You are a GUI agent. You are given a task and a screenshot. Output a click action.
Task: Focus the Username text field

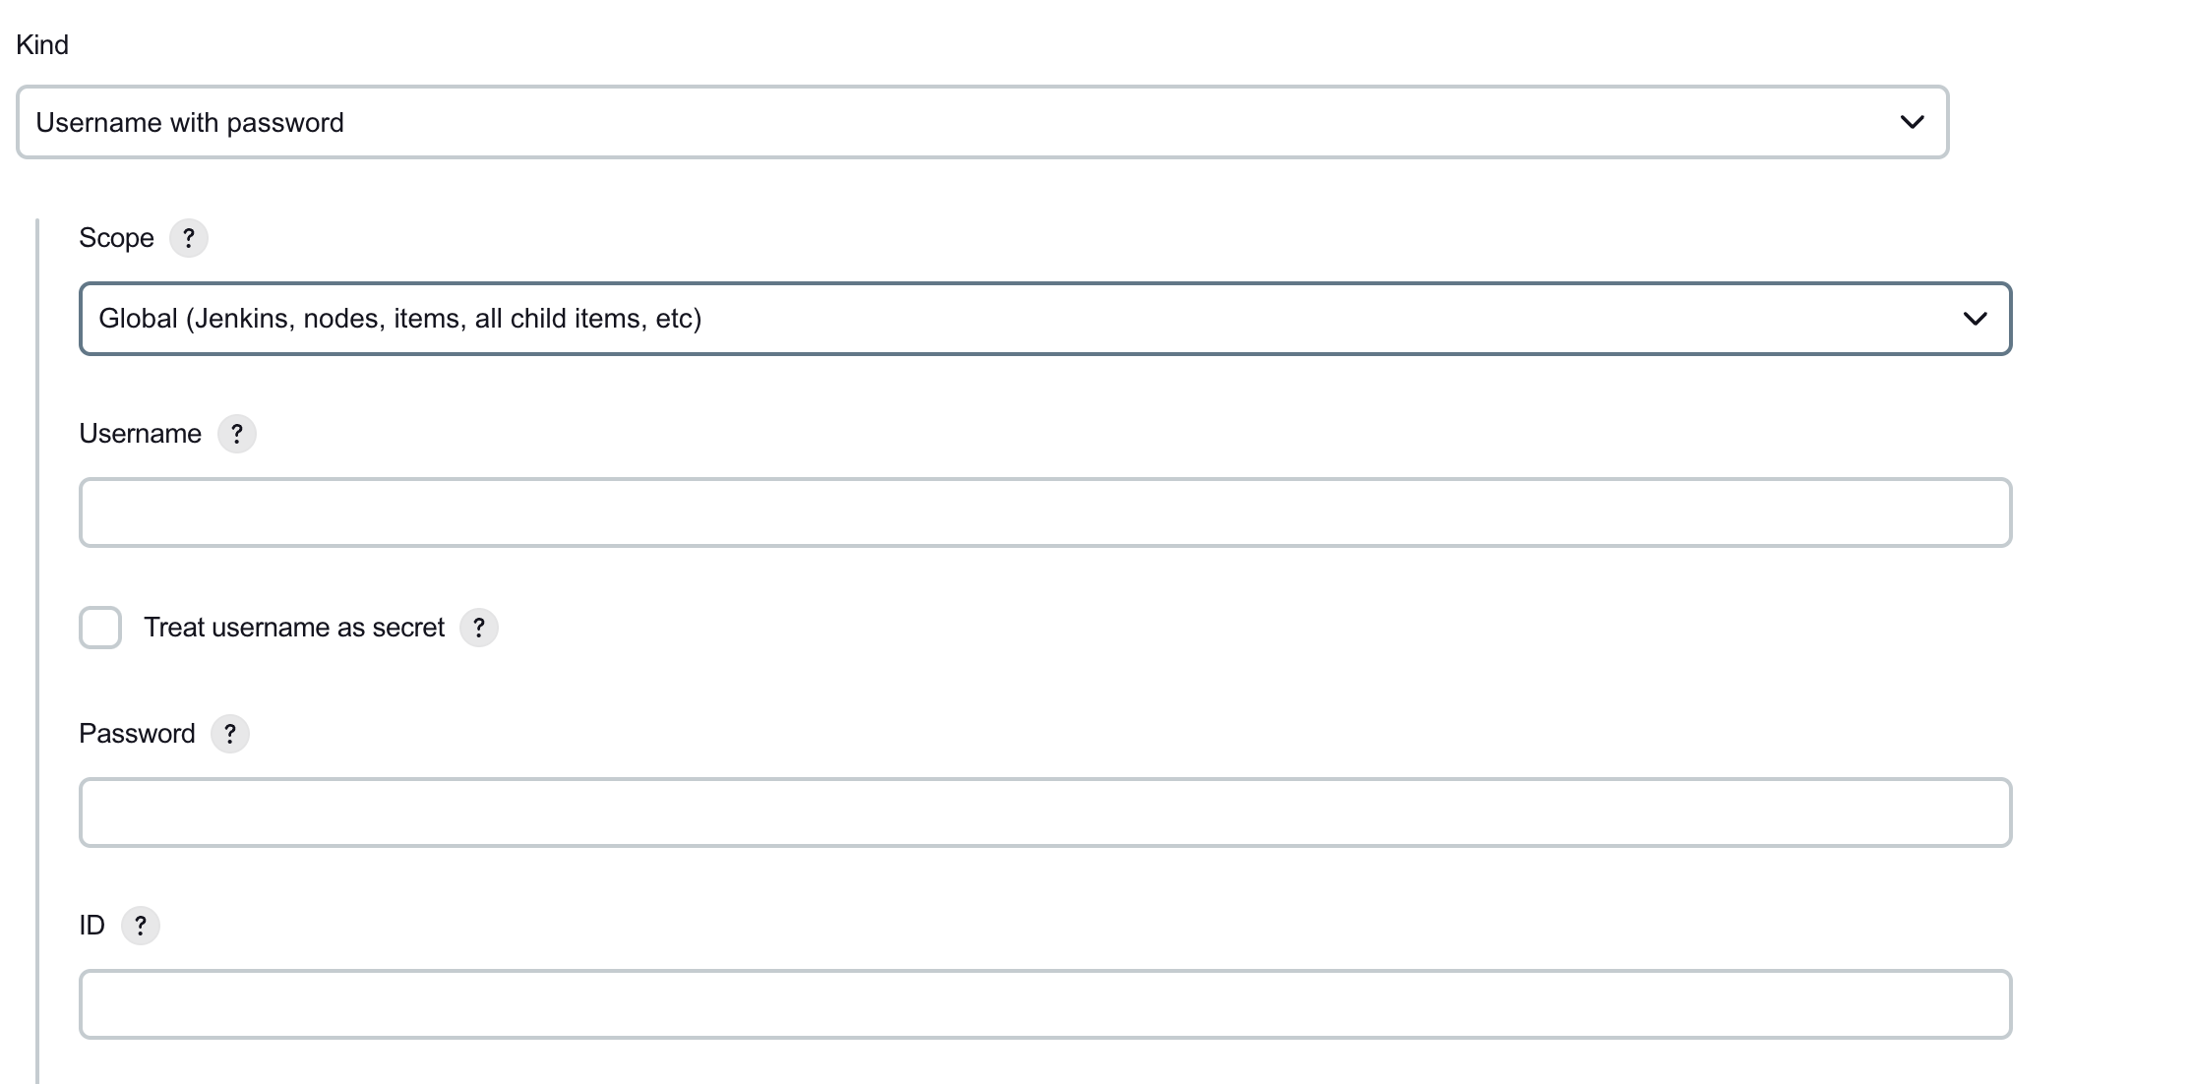[1045, 512]
